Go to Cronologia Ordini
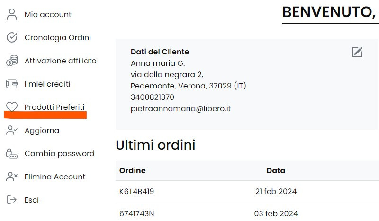 coord(58,38)
